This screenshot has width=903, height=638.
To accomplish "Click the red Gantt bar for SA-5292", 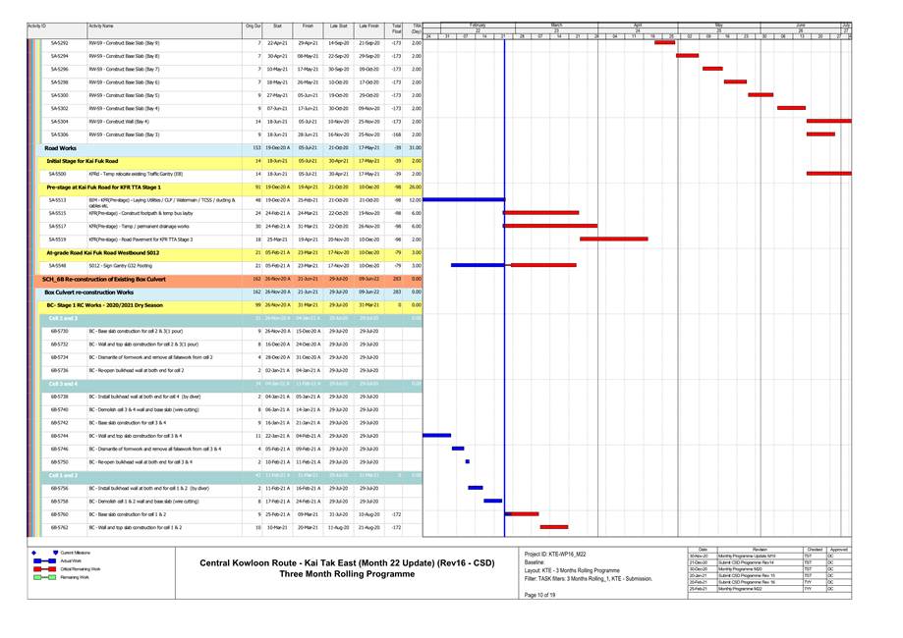I will point(664,43).
